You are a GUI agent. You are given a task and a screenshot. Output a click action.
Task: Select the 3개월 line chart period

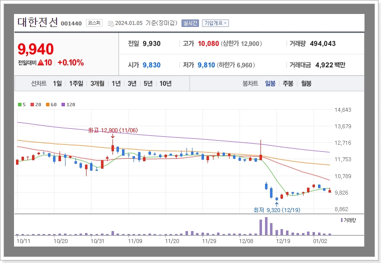click(x=97, y=83)
